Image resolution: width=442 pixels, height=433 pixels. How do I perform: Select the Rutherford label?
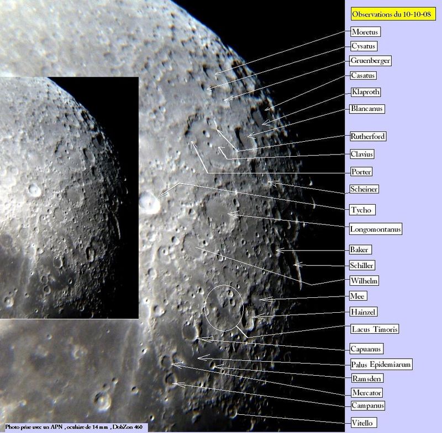(368, 136)
